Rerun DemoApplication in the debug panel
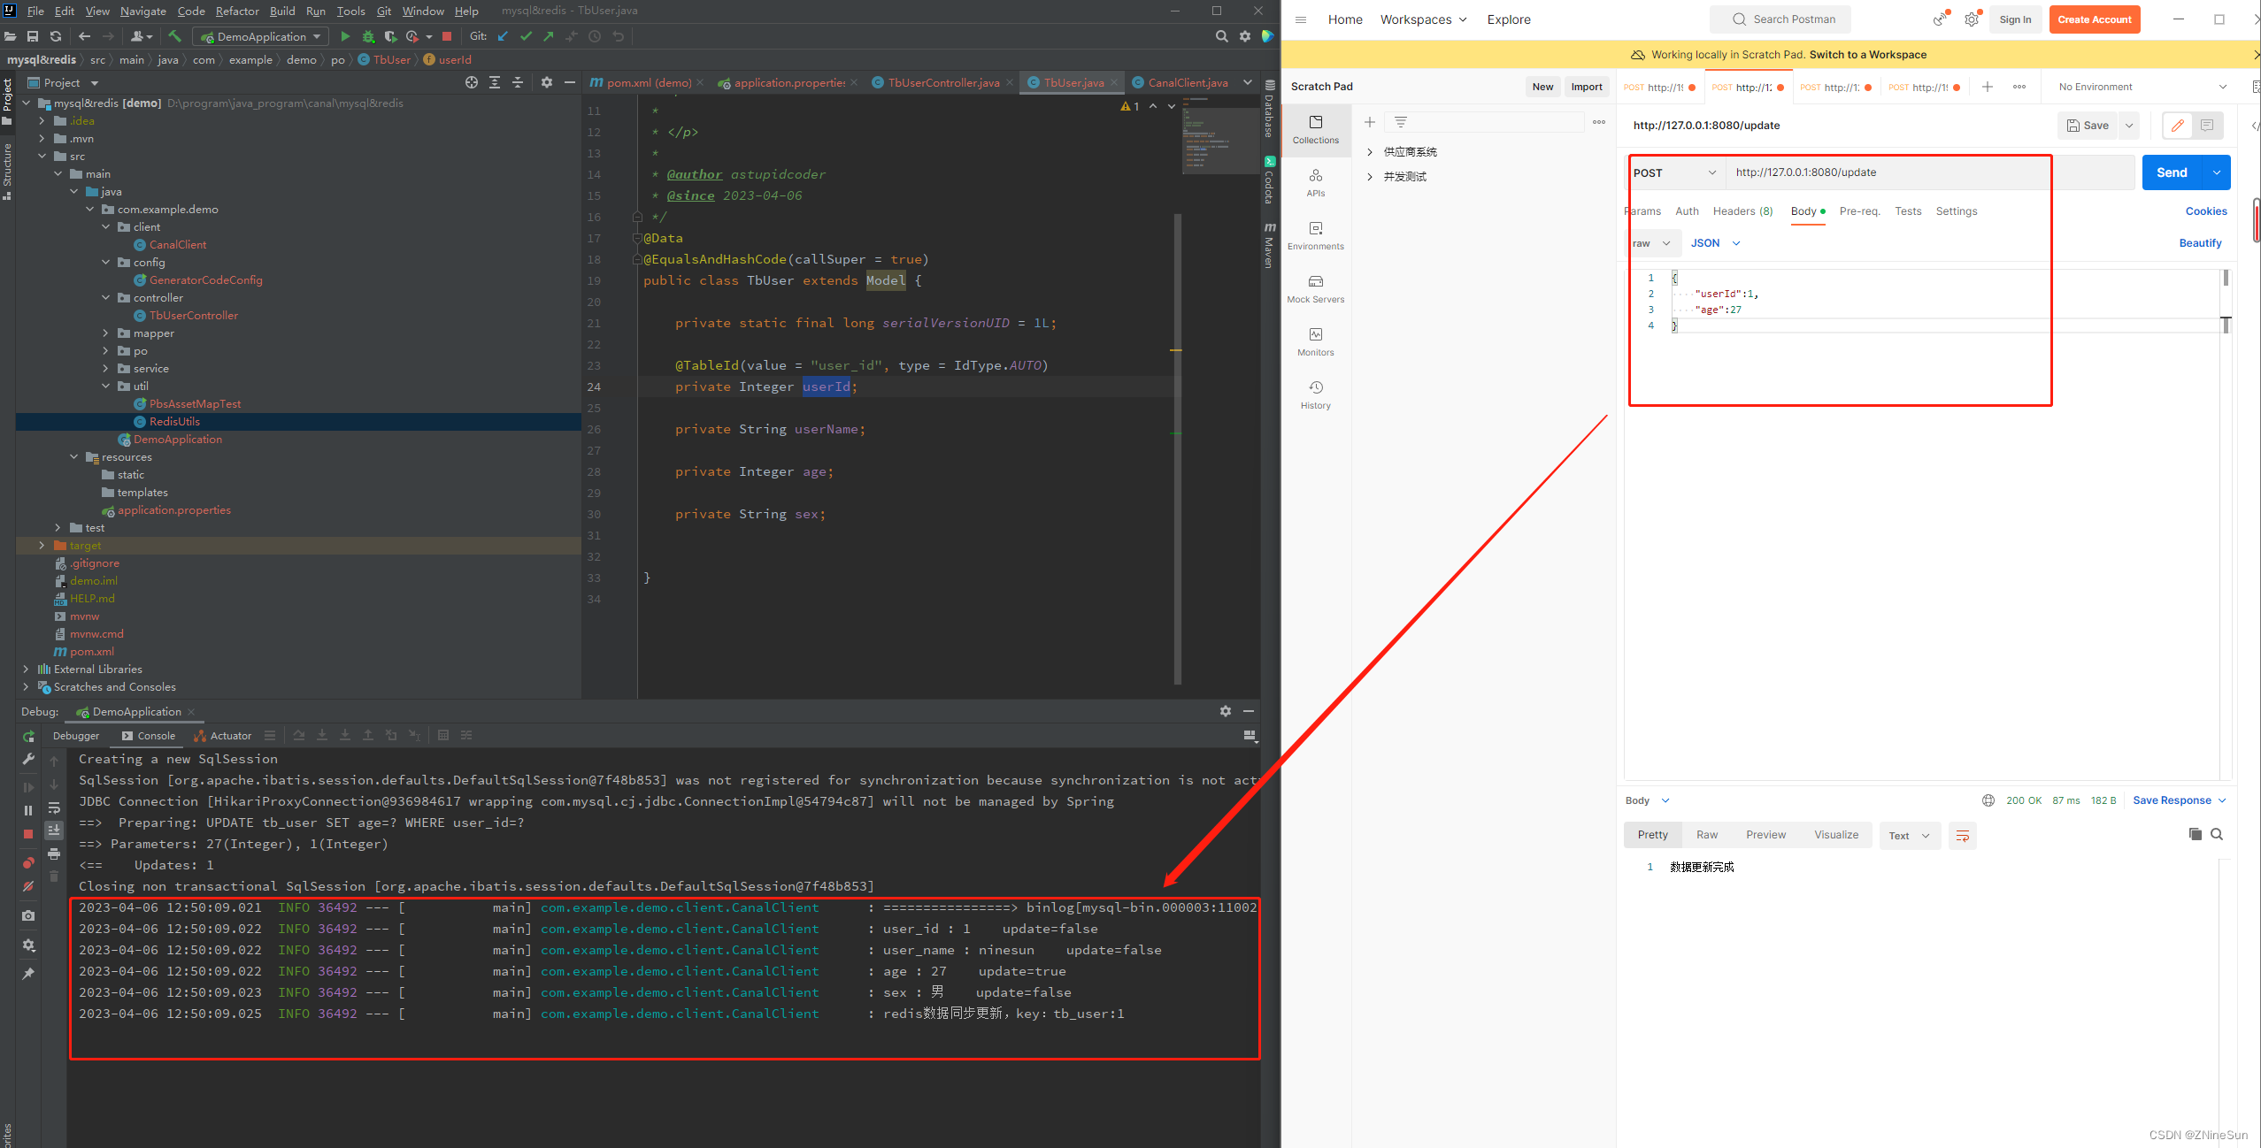 pyautogui.click(x=28, y=737)
